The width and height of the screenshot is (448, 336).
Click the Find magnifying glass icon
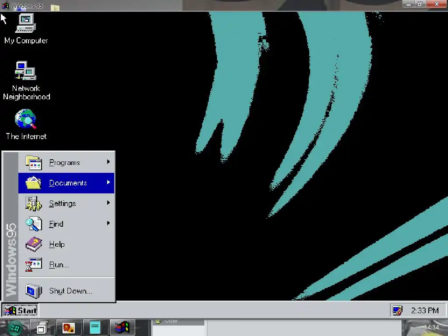click(x=33, y=224)
